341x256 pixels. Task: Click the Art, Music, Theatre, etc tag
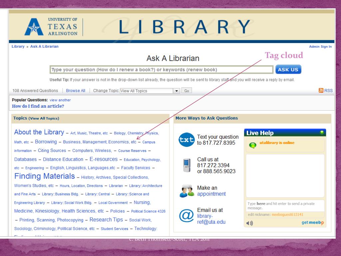(89, 133)
